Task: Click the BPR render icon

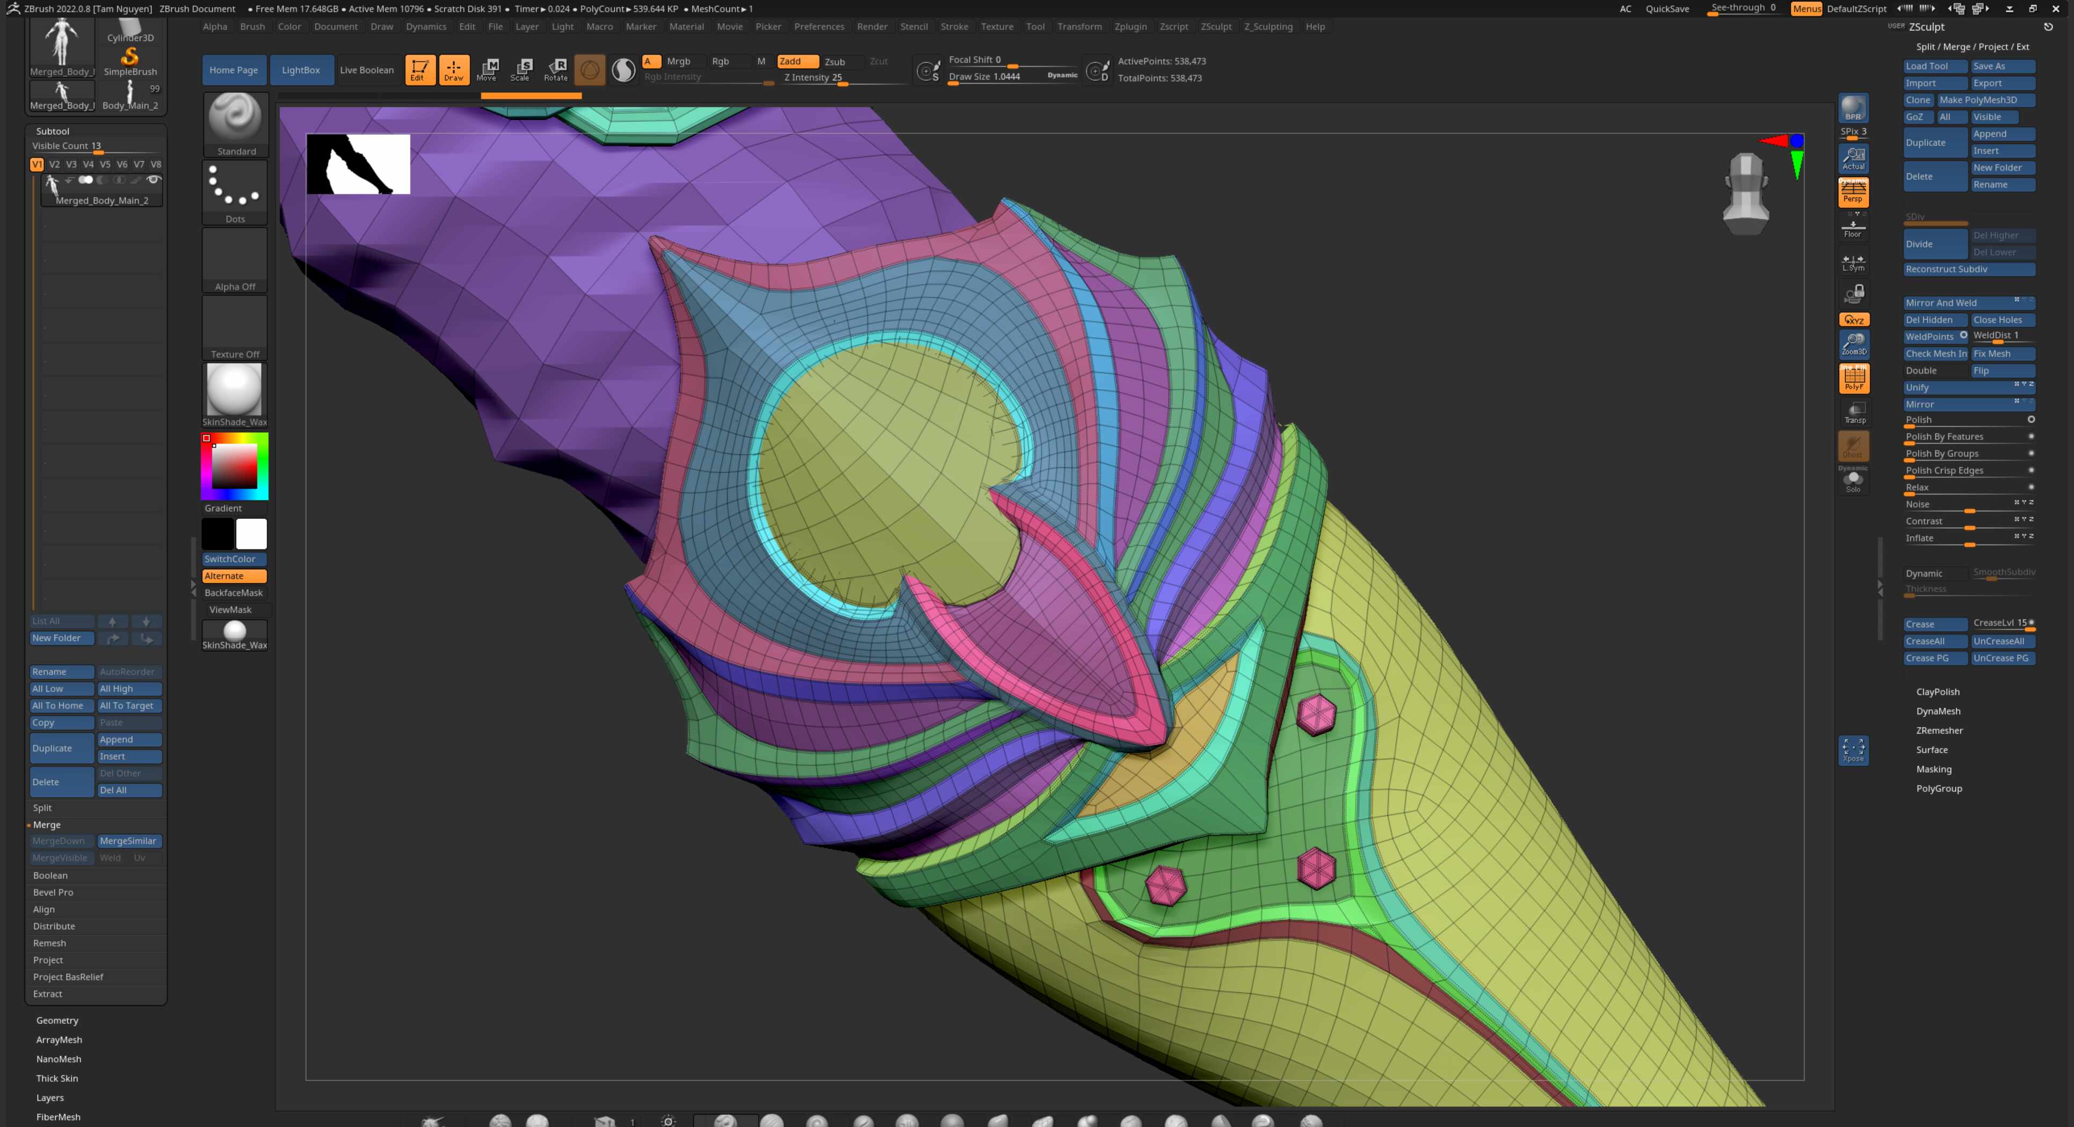Action: point(1853,108)
